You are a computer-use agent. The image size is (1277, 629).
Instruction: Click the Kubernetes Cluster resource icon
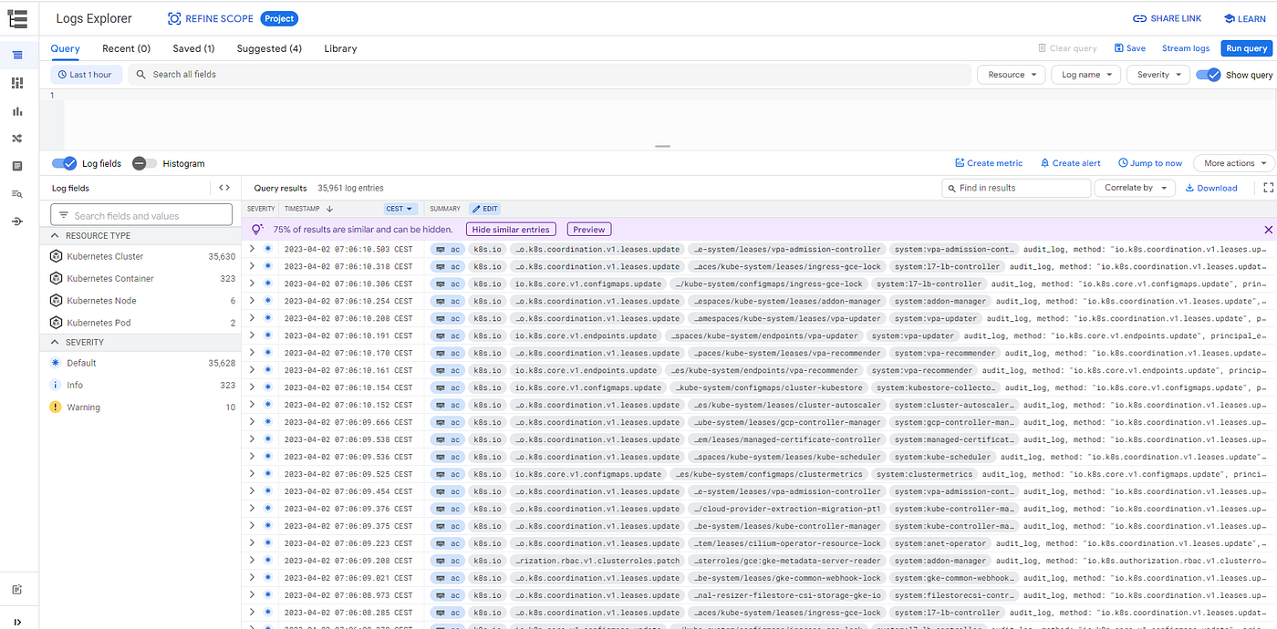[x=56, y=256]
